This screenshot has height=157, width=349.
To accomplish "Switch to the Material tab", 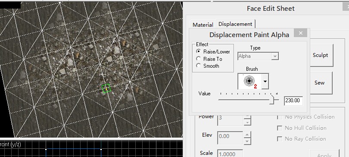I will 203,25.
